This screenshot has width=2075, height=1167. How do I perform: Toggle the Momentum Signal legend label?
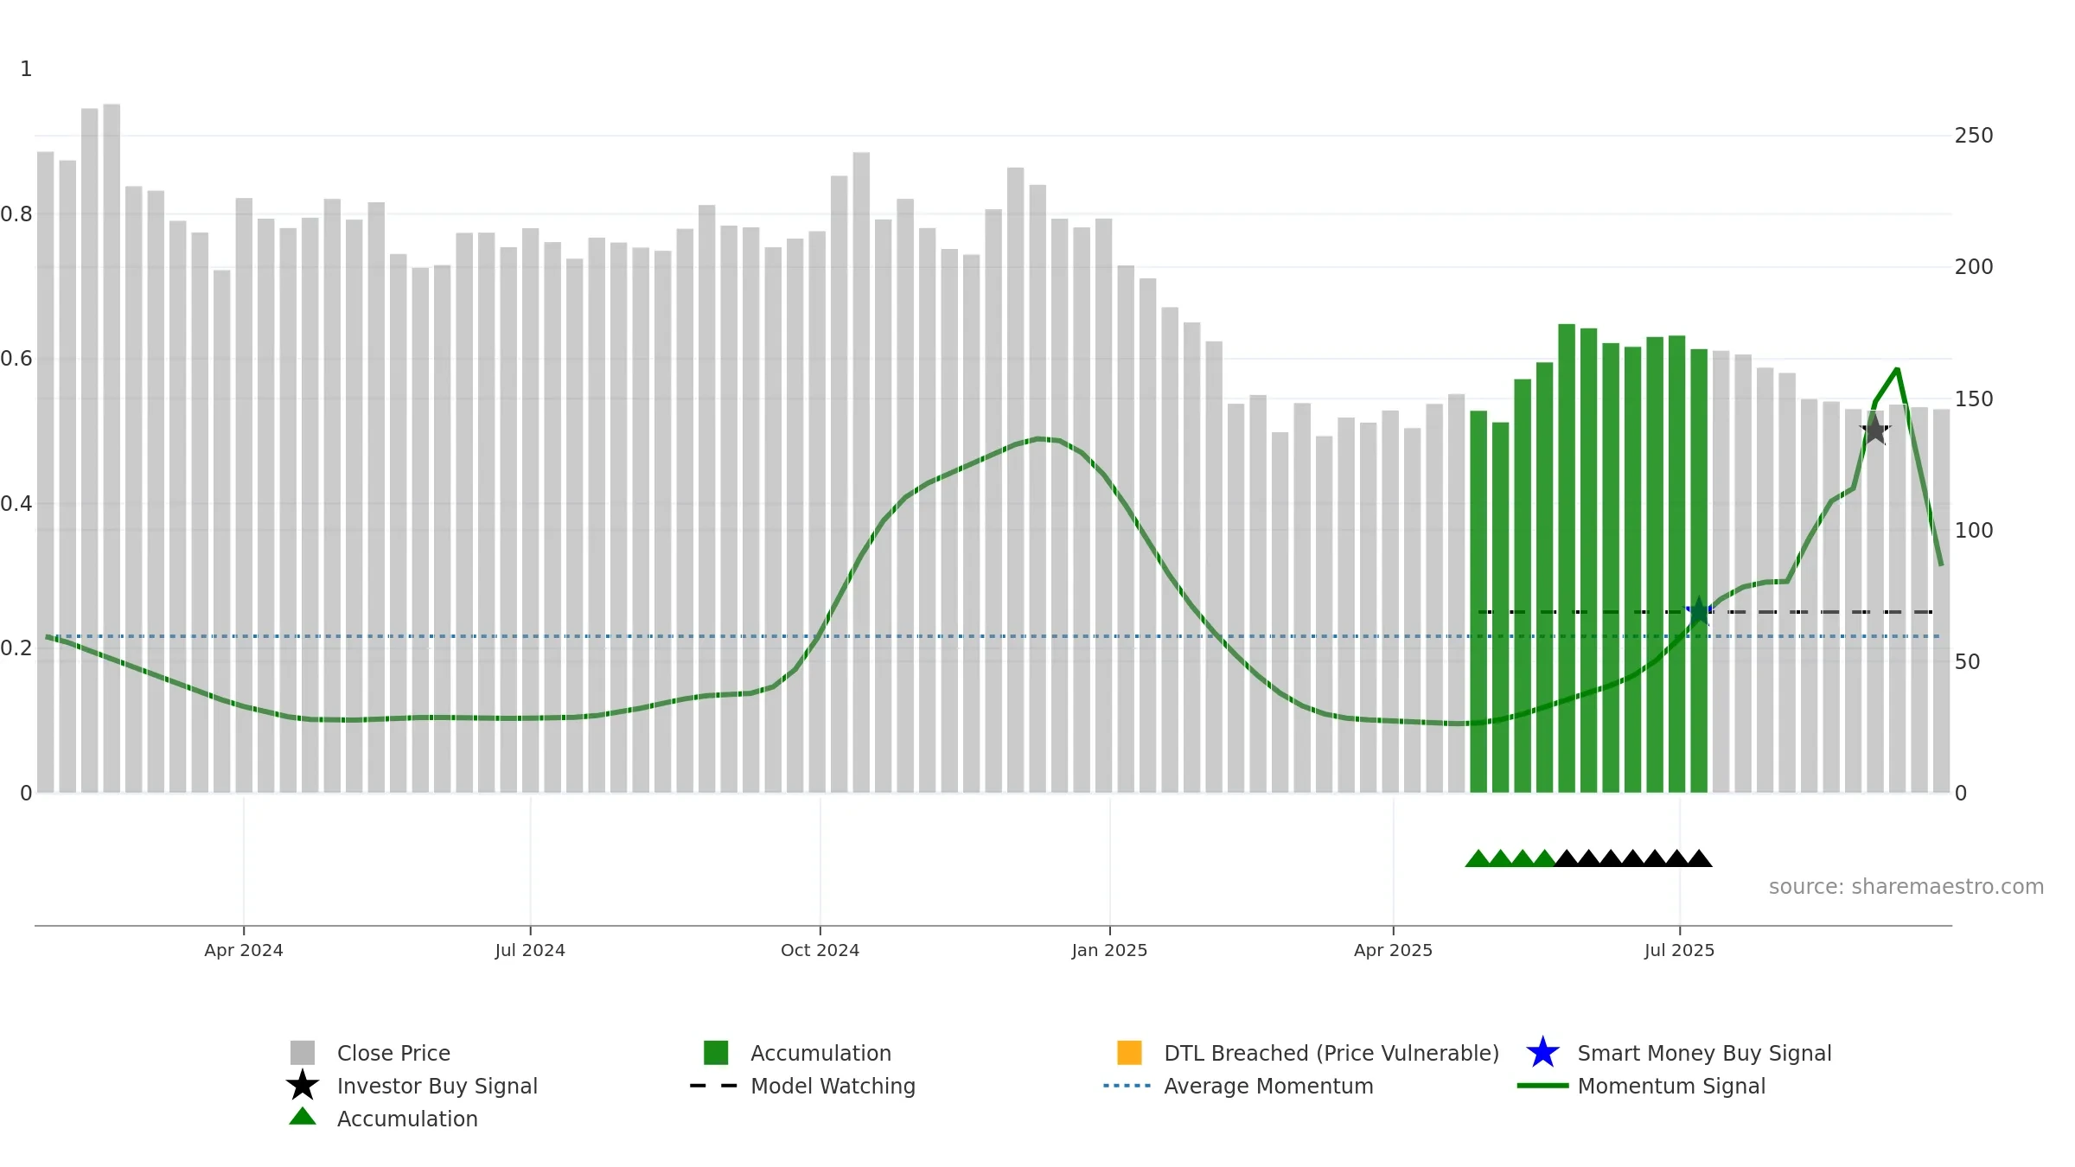click(1671, 1086)
